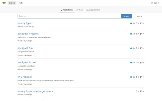162x101 pixels.
Task: Open the asciigoat / core repository
Action: (x=26, y=62)
